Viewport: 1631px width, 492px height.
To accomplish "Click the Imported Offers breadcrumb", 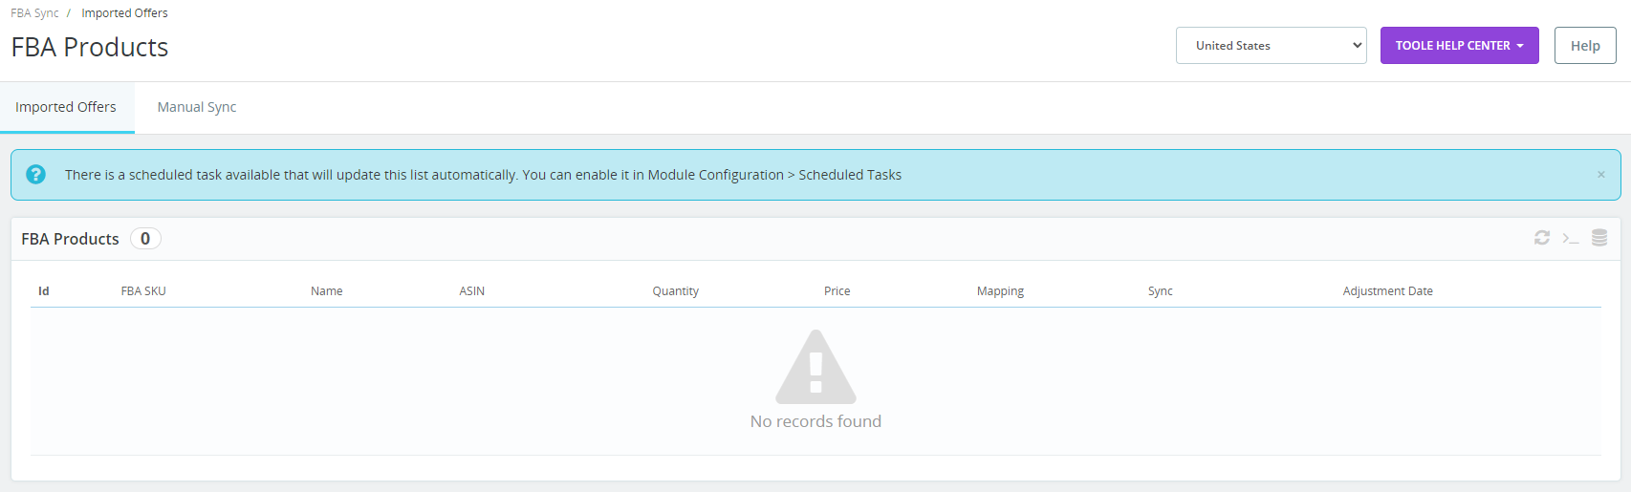I will [x=124, y=13].
